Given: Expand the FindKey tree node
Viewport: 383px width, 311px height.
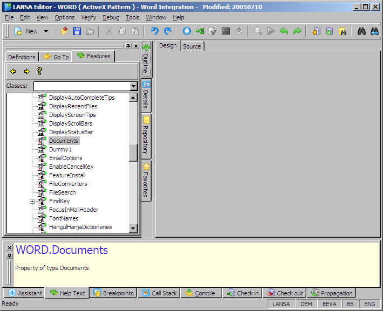Looking at the screenshot, I should (x=32, y=201).
